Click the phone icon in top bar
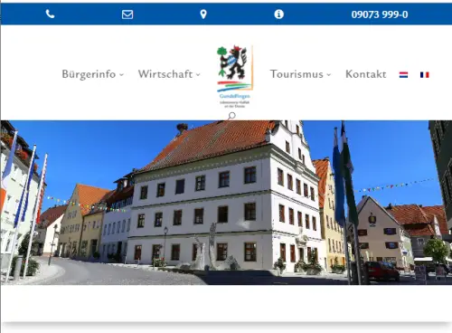Viewport: 452px width, 333px height. pos(50,14)
